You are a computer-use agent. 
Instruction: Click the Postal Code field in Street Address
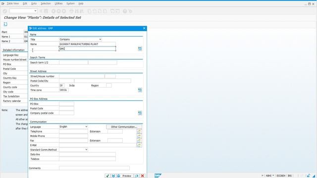[66, 81]
